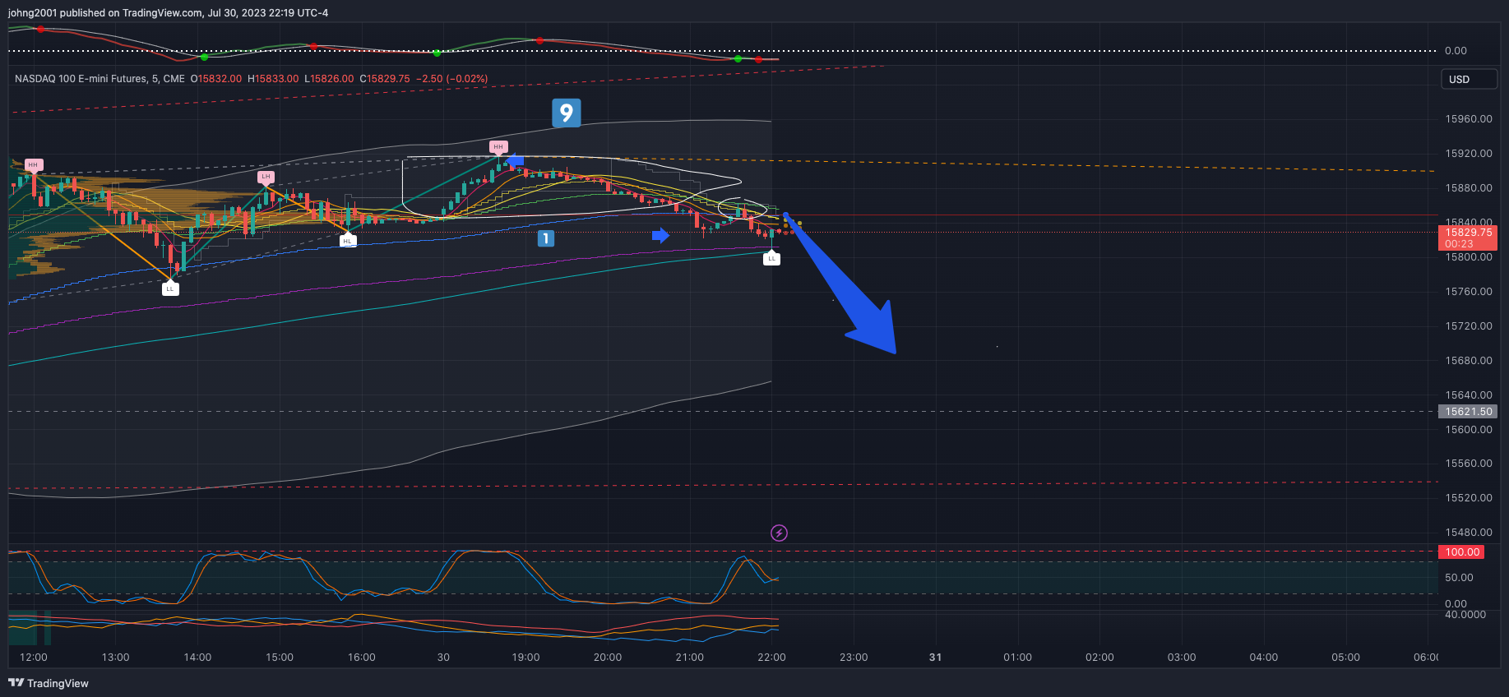Click the 02:00 time axis label
This screenshot has height=697, width=1509.
pos(1099,658)
